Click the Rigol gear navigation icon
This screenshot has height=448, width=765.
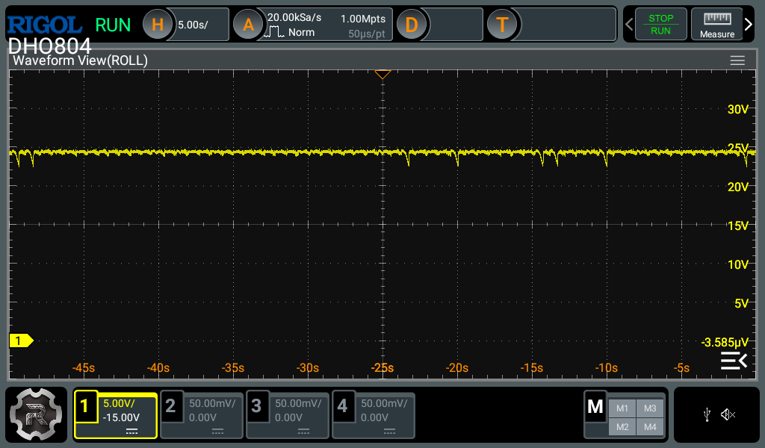click(36, 414)
